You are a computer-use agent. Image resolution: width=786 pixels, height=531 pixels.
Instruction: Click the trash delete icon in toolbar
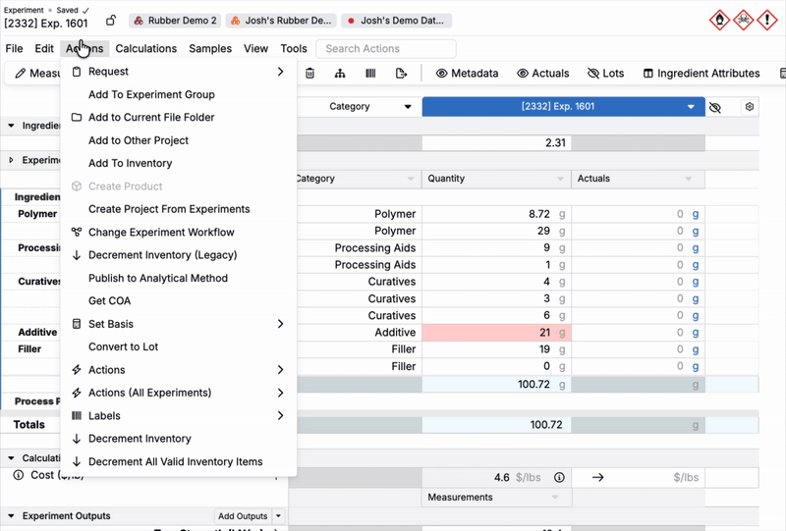(x=310, y=74)
